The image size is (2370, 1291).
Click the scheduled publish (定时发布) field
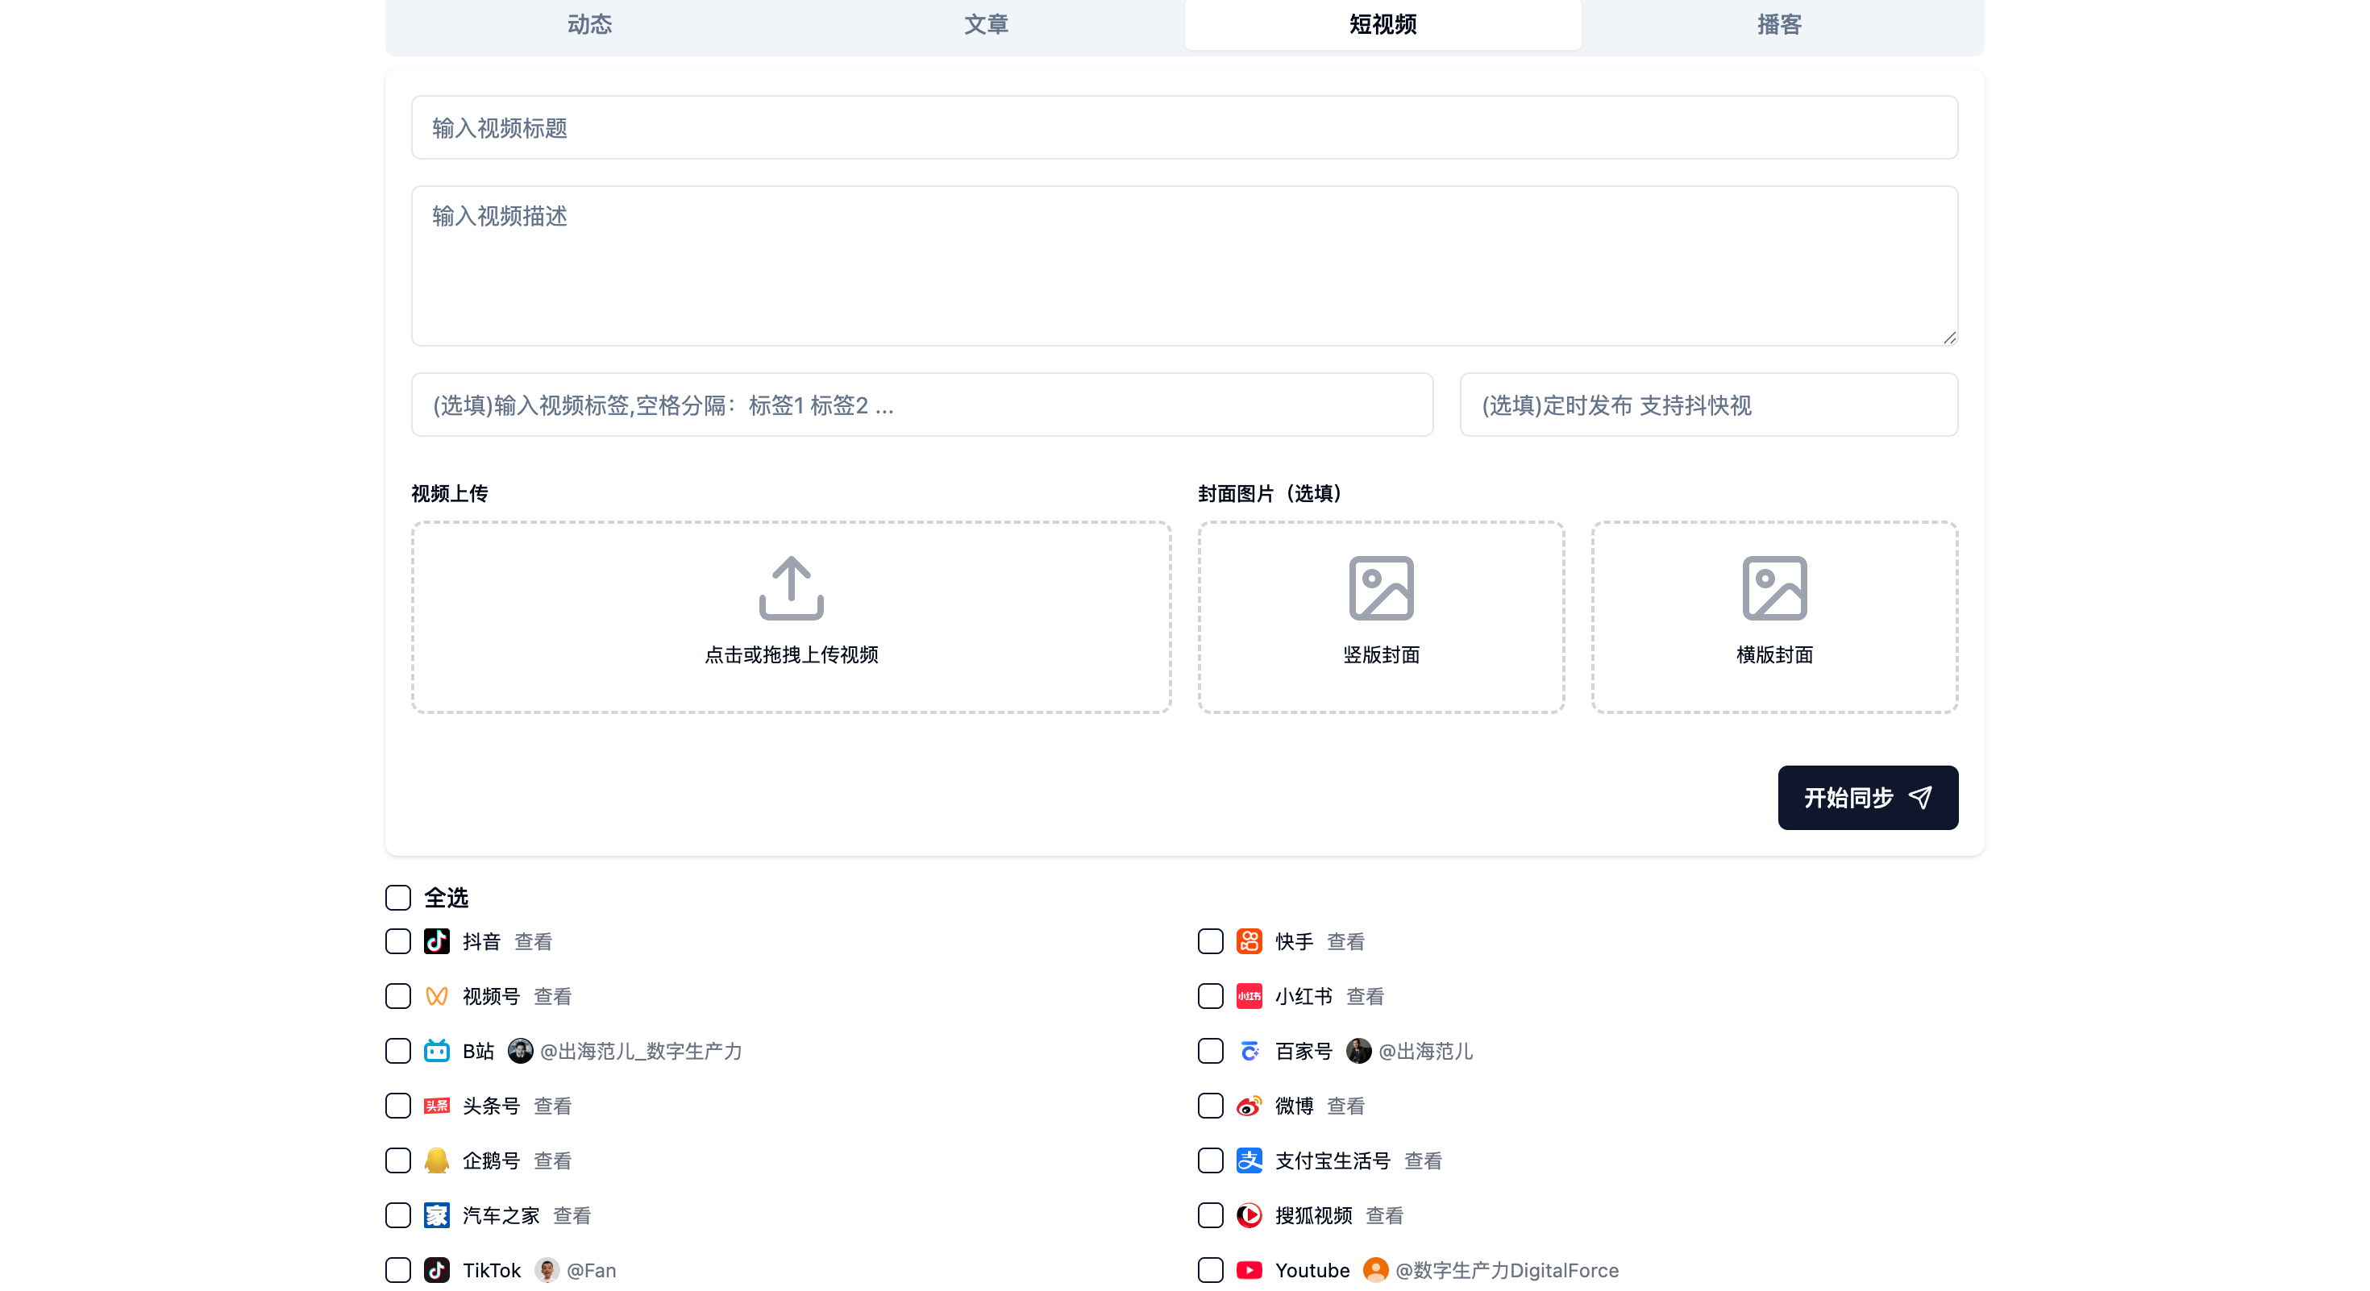coord(1707,405)
